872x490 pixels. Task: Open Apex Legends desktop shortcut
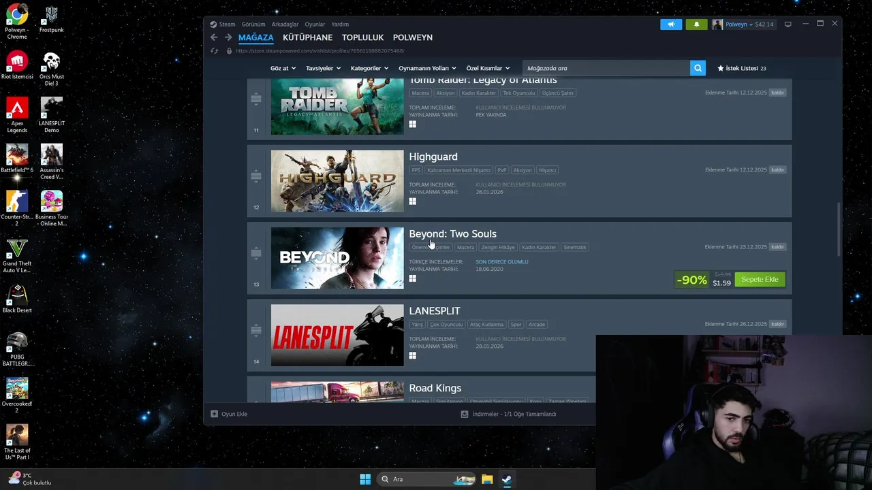17,115
